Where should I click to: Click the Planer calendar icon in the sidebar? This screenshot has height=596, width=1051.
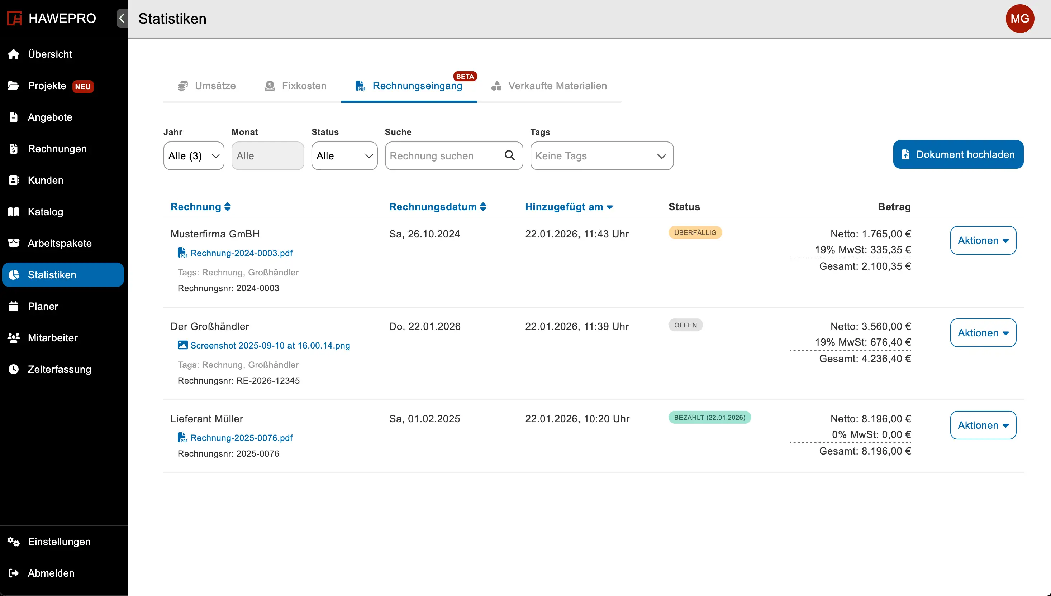tap(14, 306)
